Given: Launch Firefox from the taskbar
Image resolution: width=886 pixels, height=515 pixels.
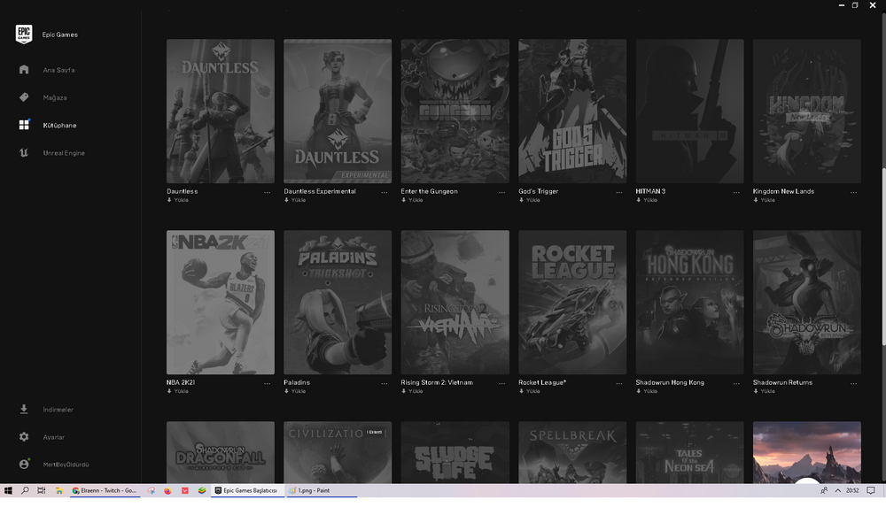Looking at the screenshot, I should (x=167, y=491).
